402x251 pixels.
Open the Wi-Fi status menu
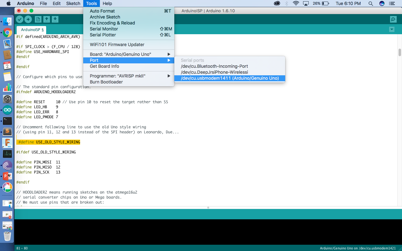296,3
